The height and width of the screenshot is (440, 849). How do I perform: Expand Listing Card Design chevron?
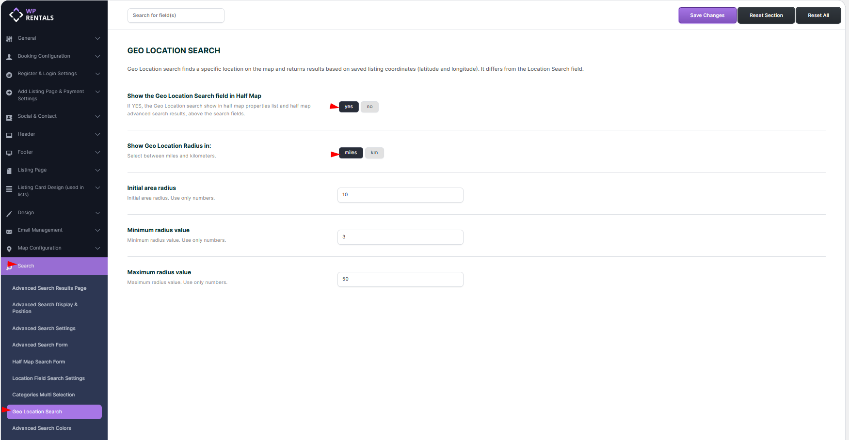click(x=97, y=188)
